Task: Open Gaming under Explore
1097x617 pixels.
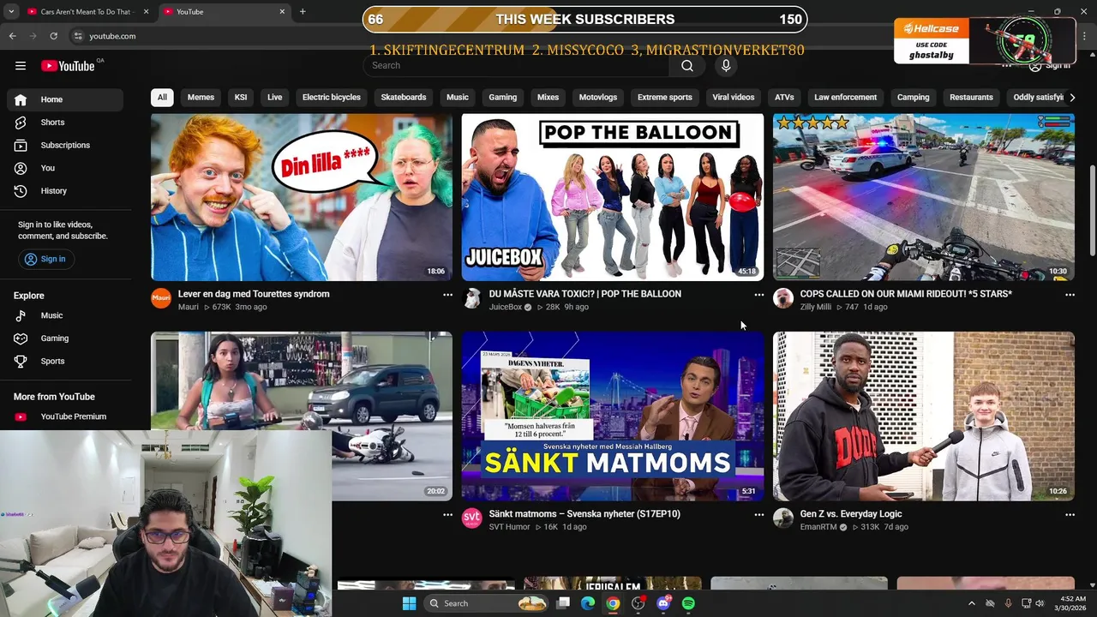Action: click(65, 338)
